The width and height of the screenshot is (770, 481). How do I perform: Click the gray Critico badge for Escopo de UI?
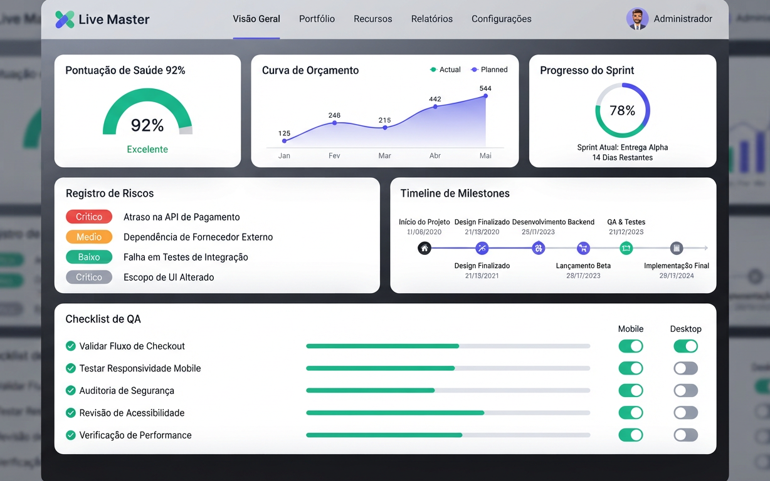pos(89,277)
